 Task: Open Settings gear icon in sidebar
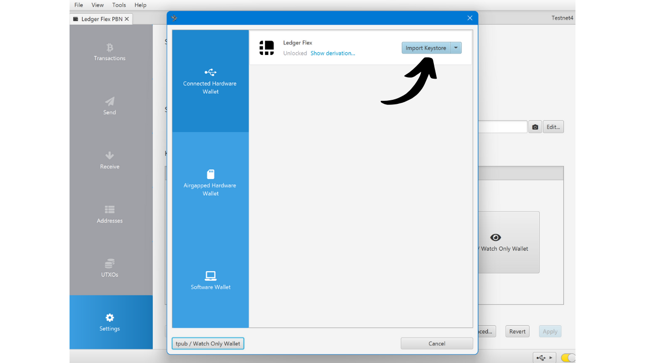(x=109, y=318)
